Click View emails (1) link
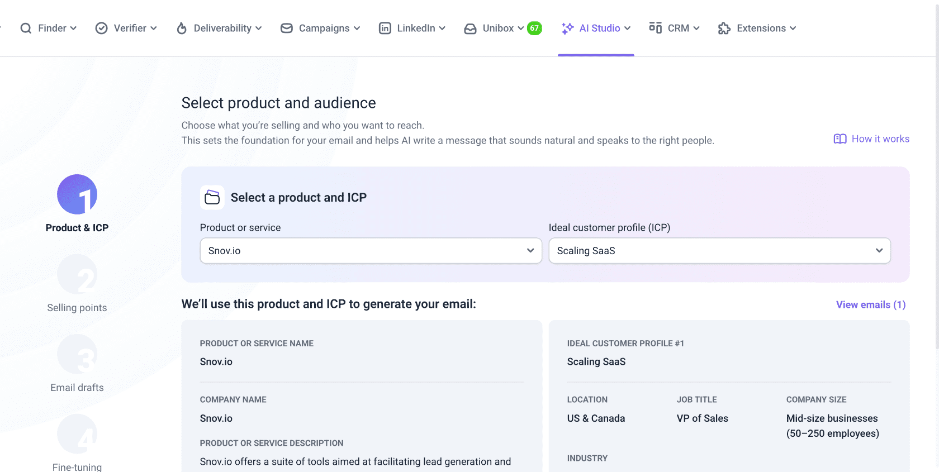 point(870,304)
